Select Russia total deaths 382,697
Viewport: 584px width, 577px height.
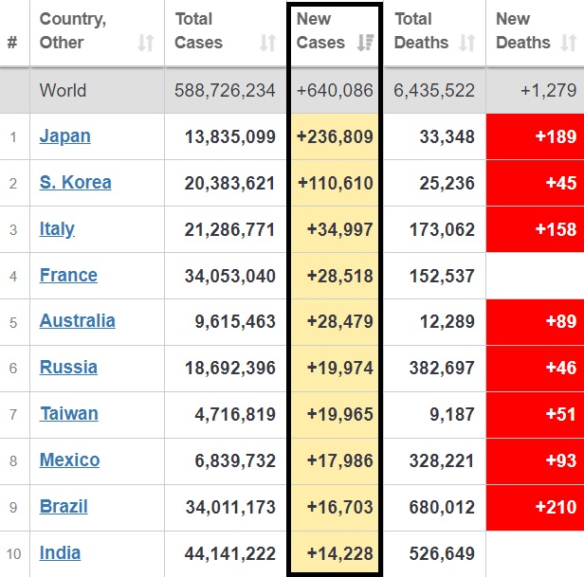pos(442,368)
